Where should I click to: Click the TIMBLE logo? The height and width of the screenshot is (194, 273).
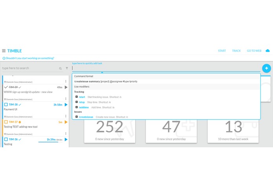(x=15, y=51)
